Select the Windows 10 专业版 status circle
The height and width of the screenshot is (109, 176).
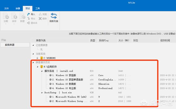pos(50,88)
